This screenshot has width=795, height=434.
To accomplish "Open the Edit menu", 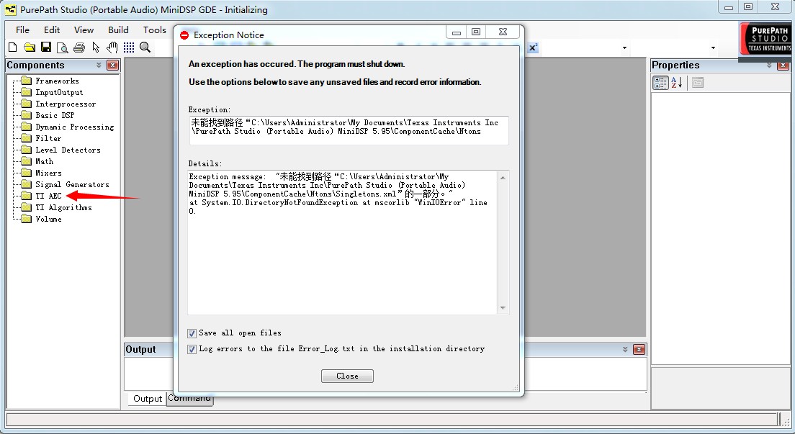I will pos(52,30).
